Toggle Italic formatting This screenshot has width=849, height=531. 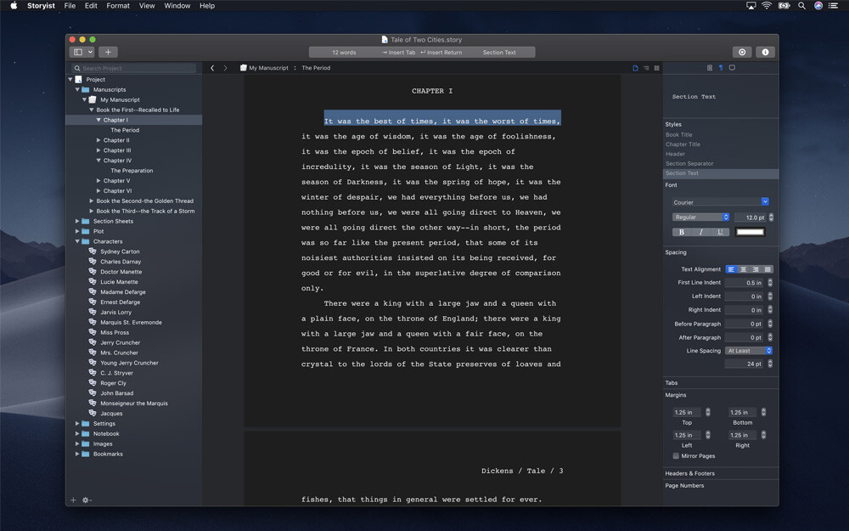tap(700, 232)
